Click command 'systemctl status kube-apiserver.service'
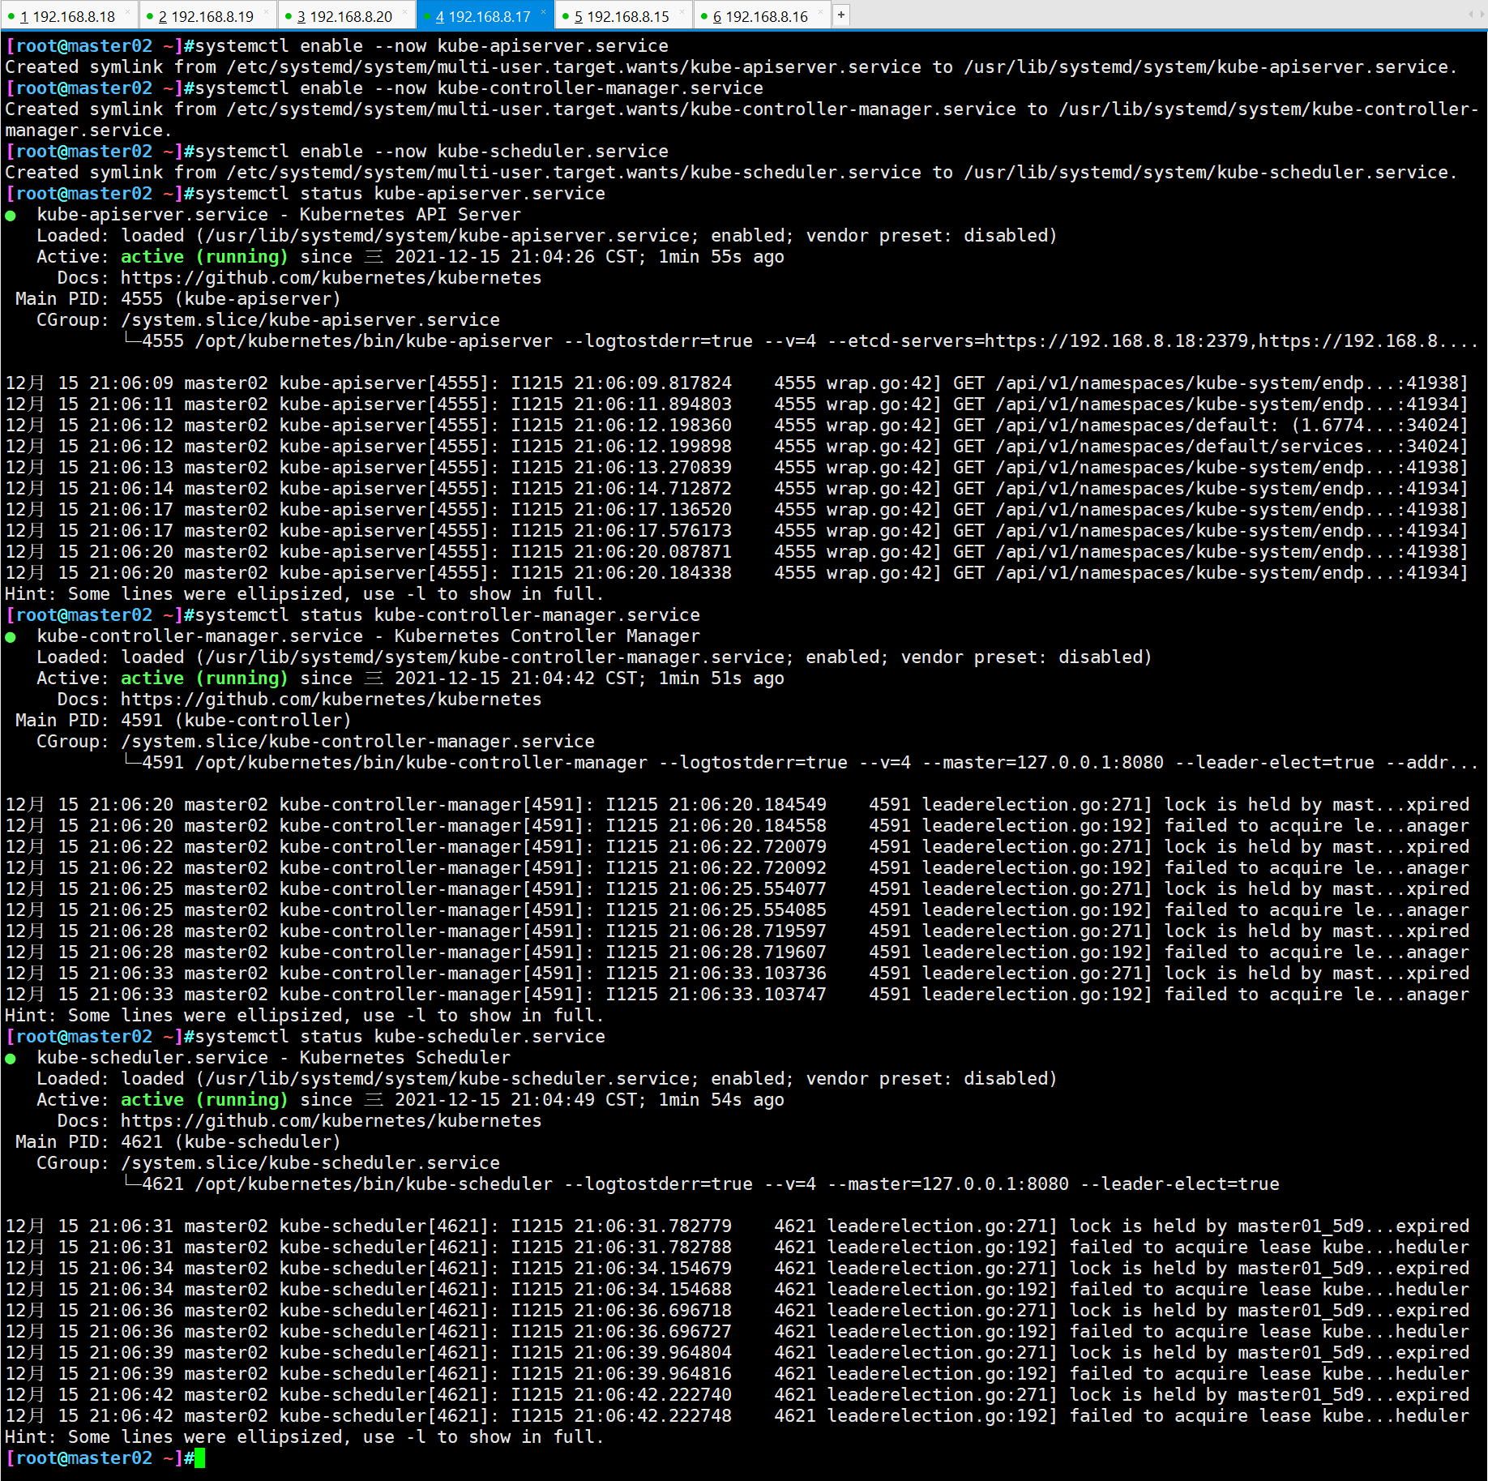The height and width of the screenshot is (1481, 1488). click(x=400, y=194)
